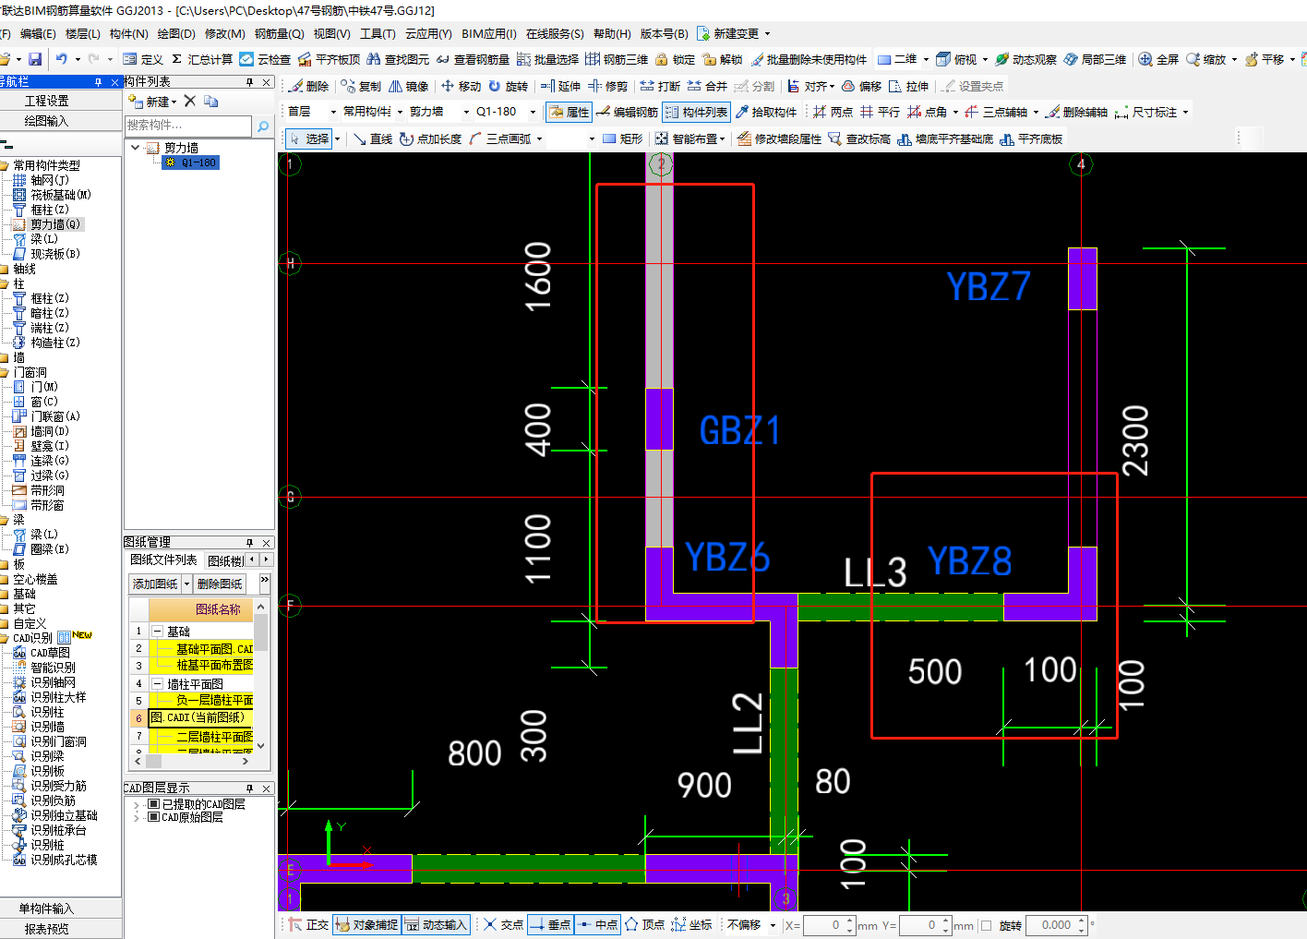
Task: Click 钢筋三维 3D rebar view
Action: [617, 59]
